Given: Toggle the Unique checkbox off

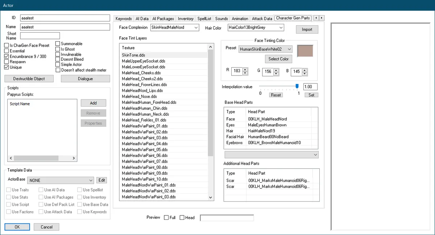Looking at the screenshot, I should [x=7, y=67].
